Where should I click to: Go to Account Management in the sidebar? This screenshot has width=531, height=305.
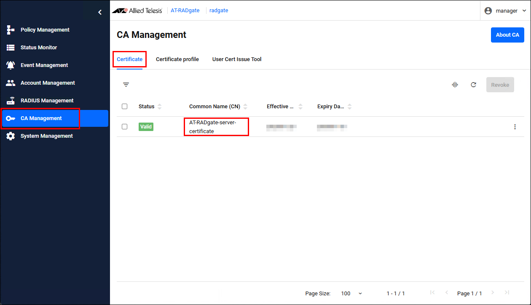[55, 83]
